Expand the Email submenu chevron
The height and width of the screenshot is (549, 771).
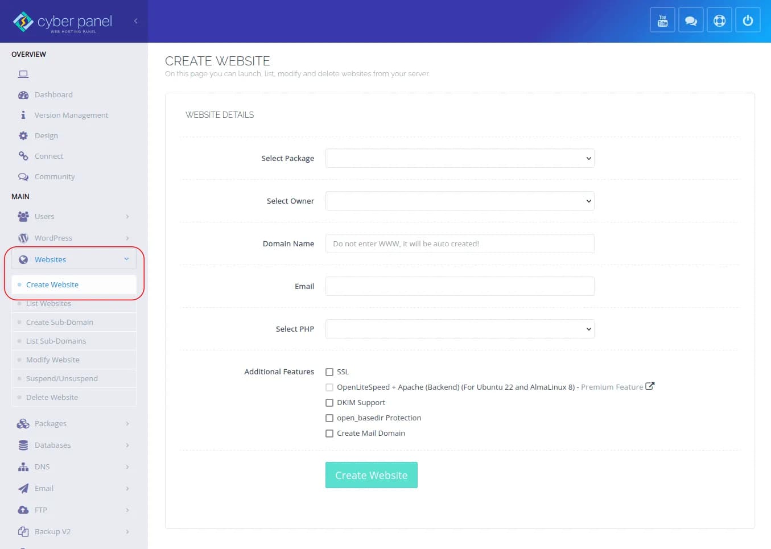(127, 488)
